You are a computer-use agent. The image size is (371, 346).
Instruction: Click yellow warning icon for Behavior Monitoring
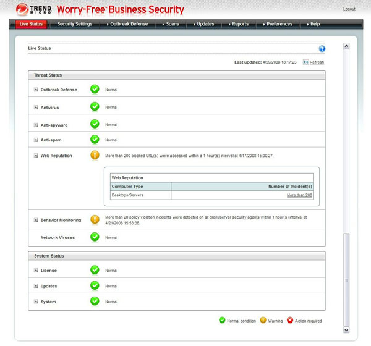click(95, 220)
